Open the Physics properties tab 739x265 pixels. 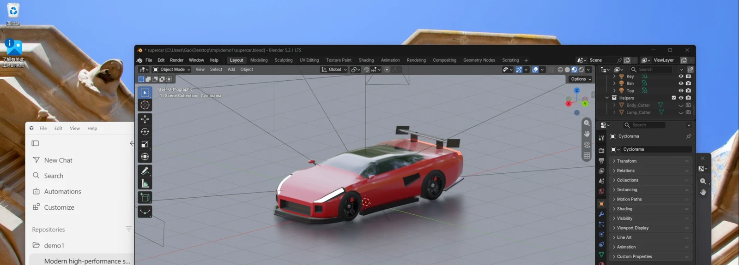601,234
